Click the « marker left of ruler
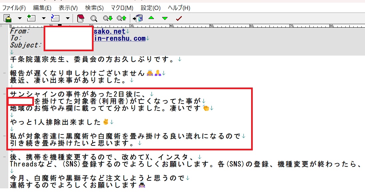This screenshot has height=195, width=365. coord(2,26)
